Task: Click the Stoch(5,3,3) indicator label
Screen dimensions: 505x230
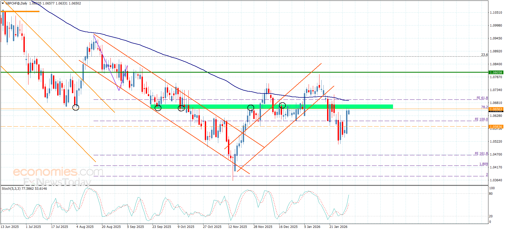Action: click(11, 189)
